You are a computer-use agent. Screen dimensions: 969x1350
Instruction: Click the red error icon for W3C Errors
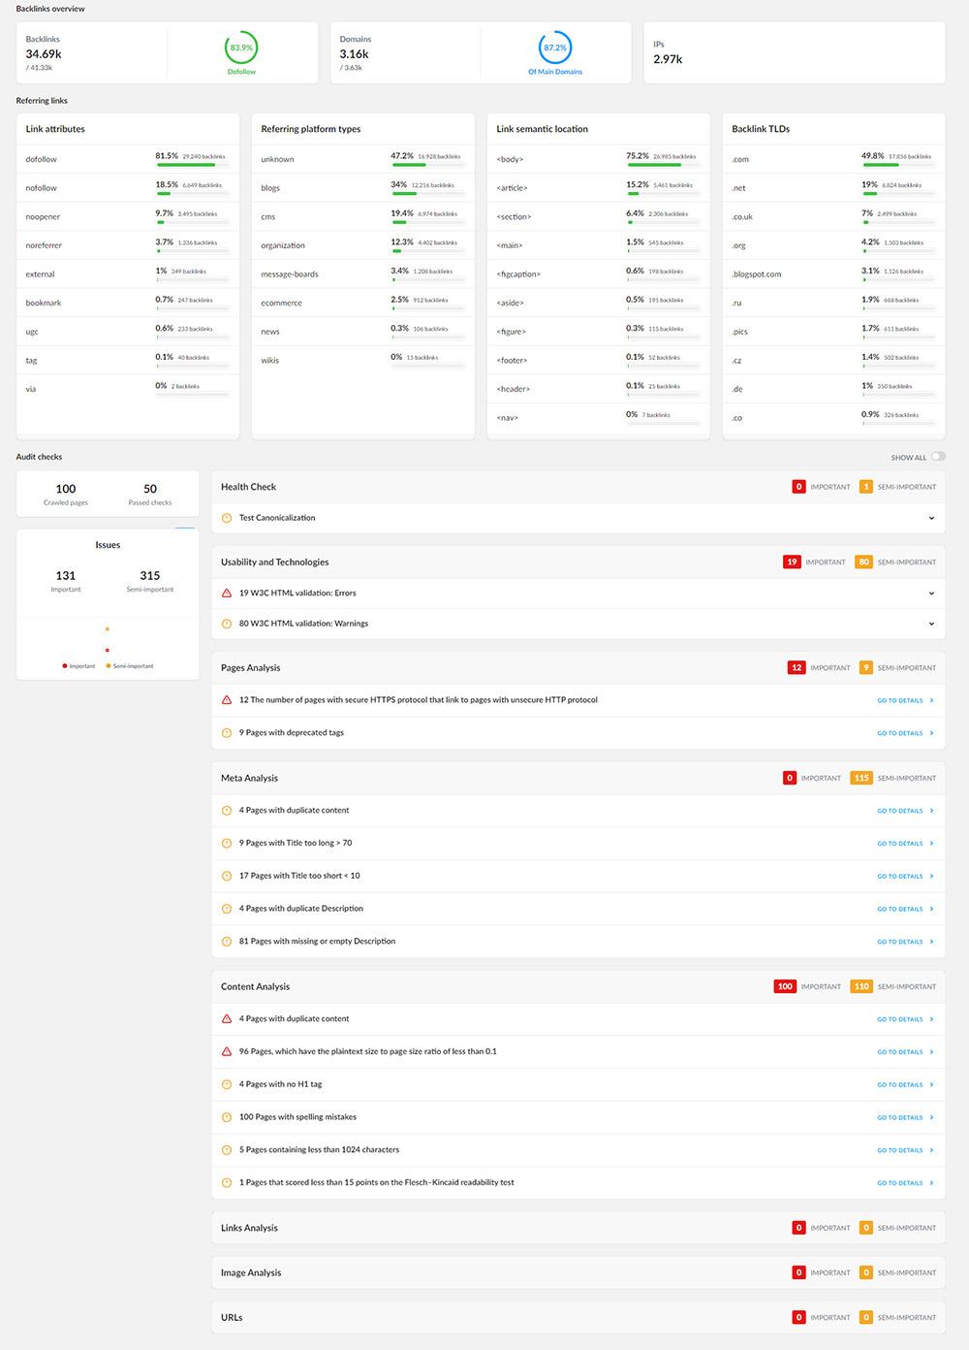point(227,593)
